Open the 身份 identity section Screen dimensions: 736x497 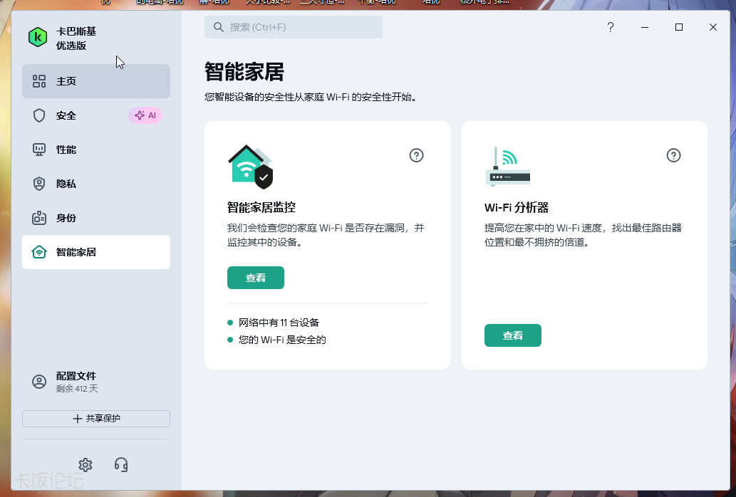click(x=95, y=218)
